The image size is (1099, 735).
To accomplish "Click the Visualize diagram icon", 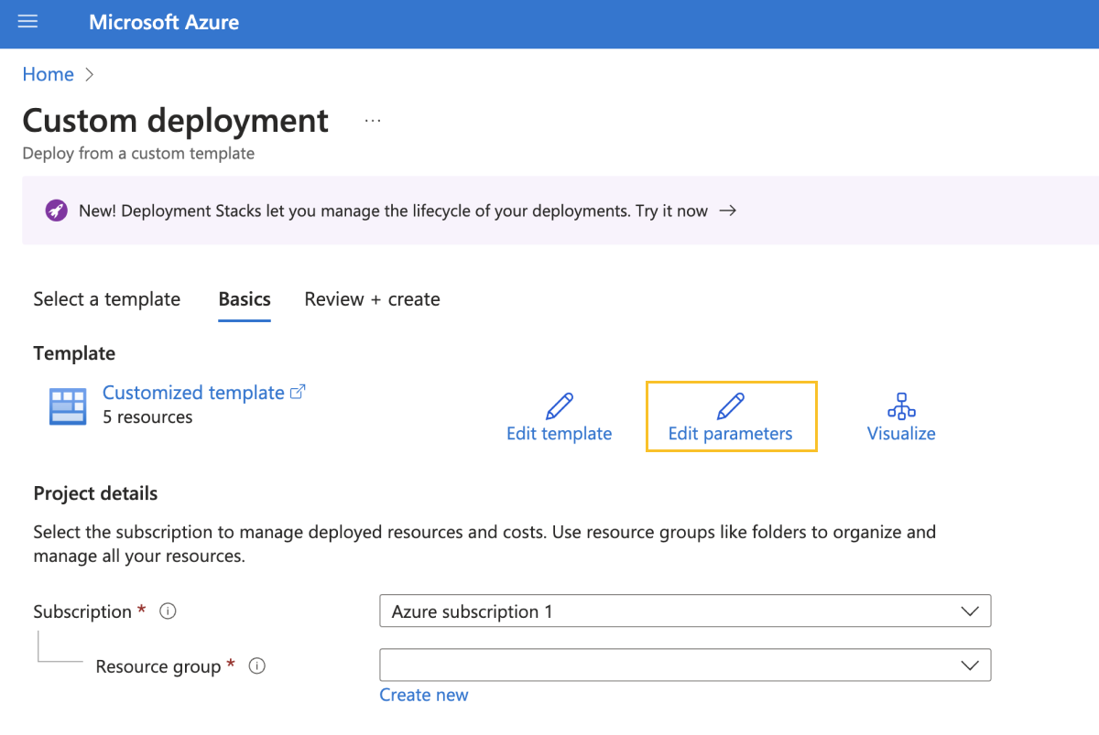I will 901,406.
